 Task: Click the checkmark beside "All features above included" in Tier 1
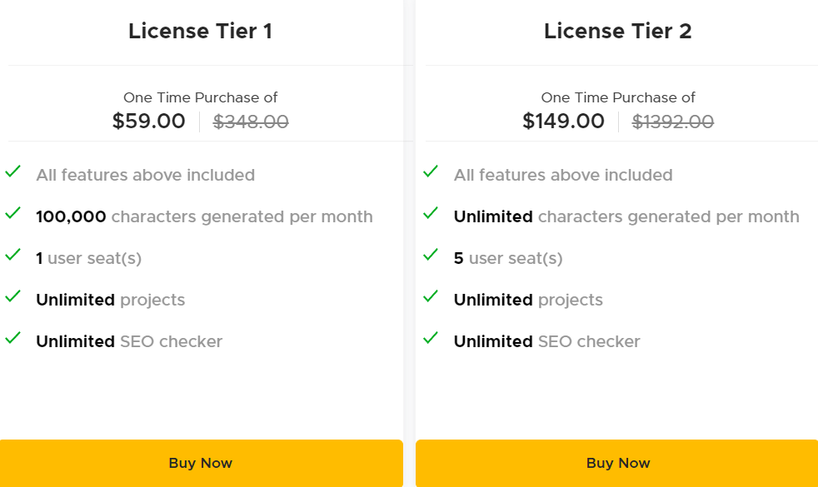pyautogui.click(x=12, y=173)
